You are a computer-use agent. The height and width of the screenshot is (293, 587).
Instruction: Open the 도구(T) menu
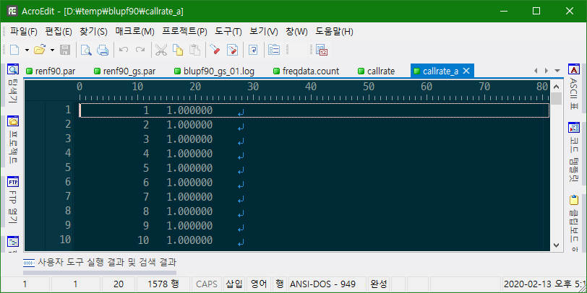tap(228, 32)
